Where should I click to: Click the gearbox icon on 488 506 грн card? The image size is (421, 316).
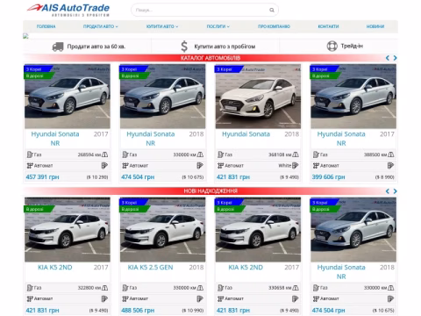[x=125, y=298]
